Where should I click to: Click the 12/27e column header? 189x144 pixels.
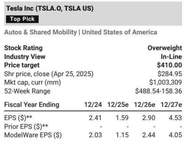pos(171,105)
